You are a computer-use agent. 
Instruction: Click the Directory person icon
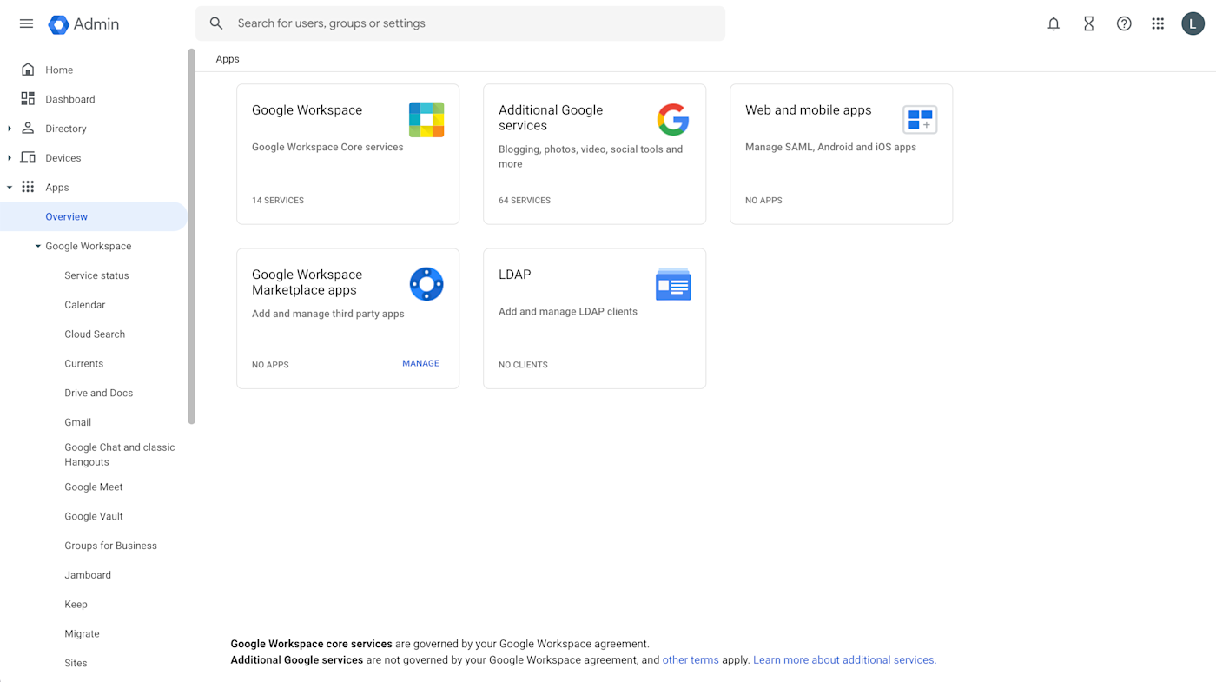(x=28, y=129)
